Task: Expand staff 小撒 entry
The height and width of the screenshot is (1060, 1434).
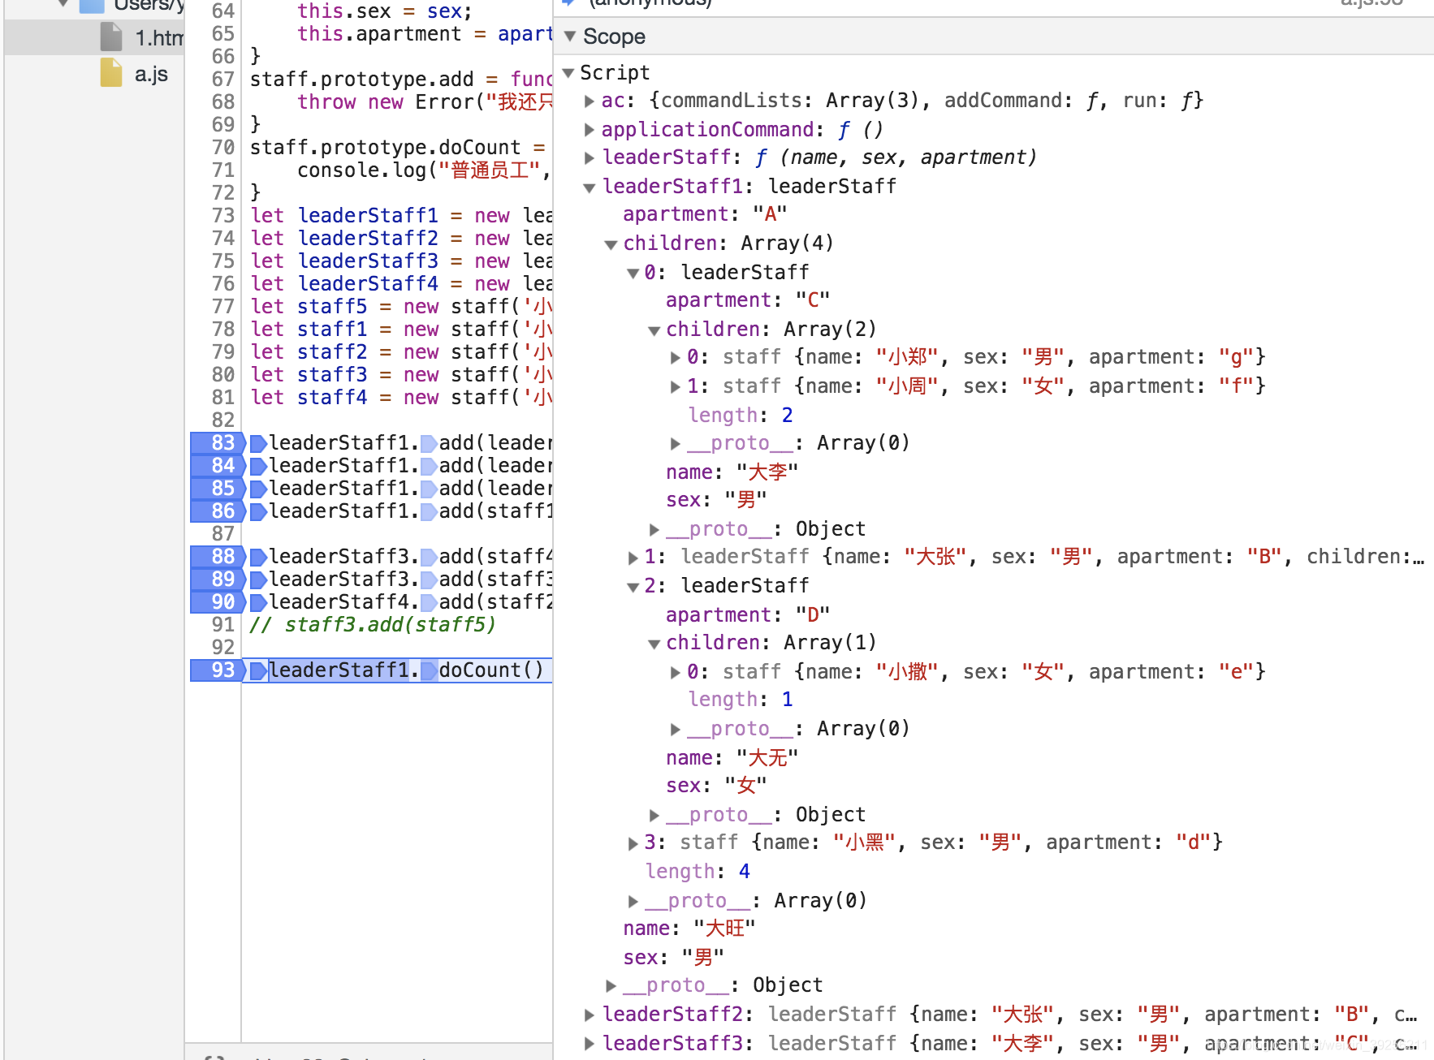Action: 675,672
